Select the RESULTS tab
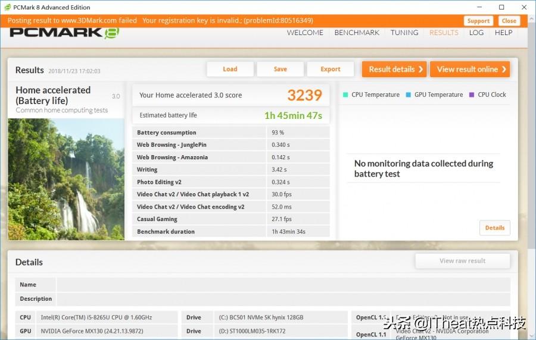This screenshot has height=340, width=536. point(444,33)
